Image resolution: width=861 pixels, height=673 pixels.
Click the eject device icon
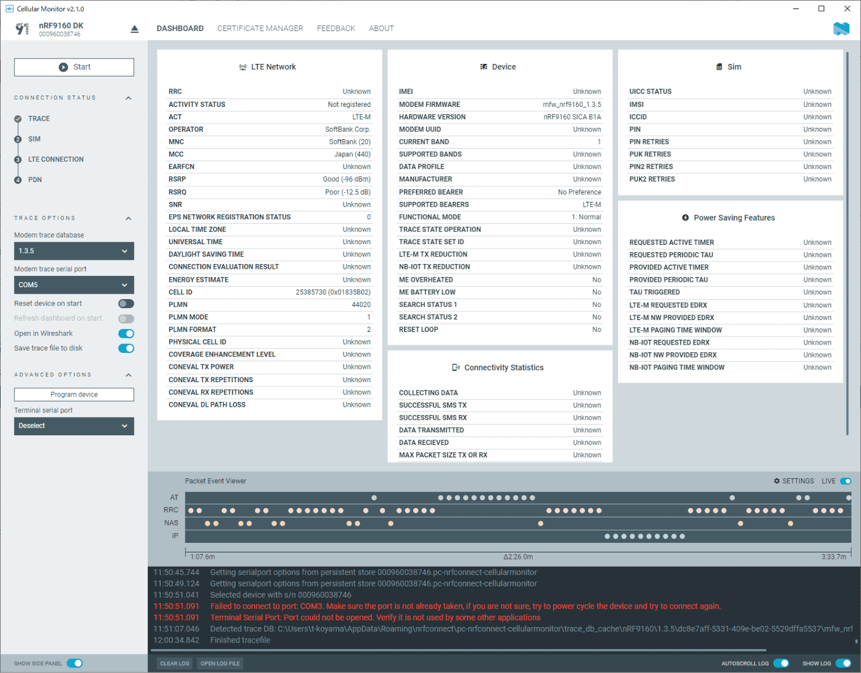135,29
